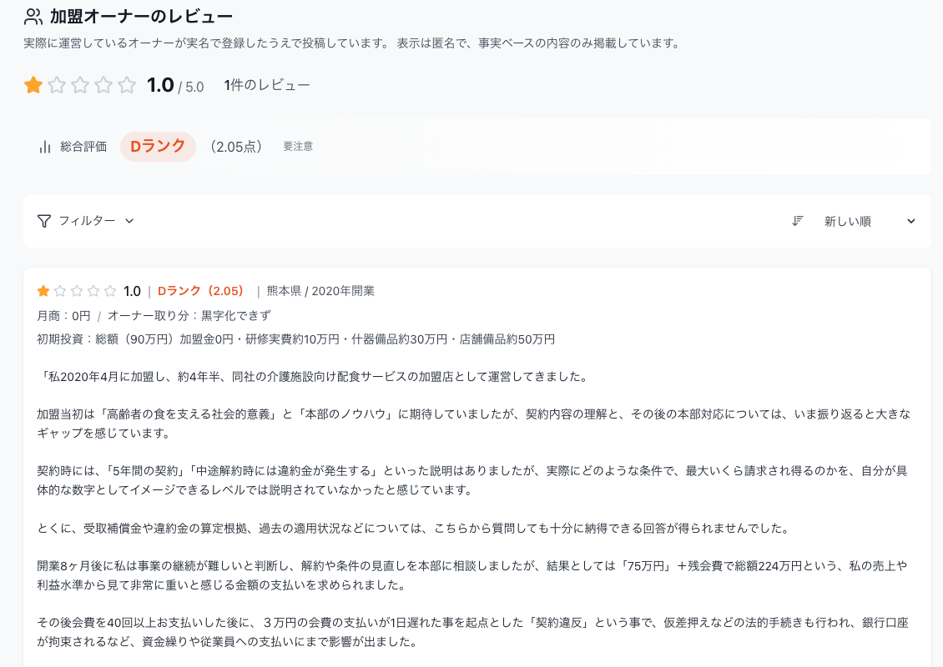Viewport: 943px width, 667px height.
Task: Expand the フィルター chevron arrow
Action: [129, 221]
